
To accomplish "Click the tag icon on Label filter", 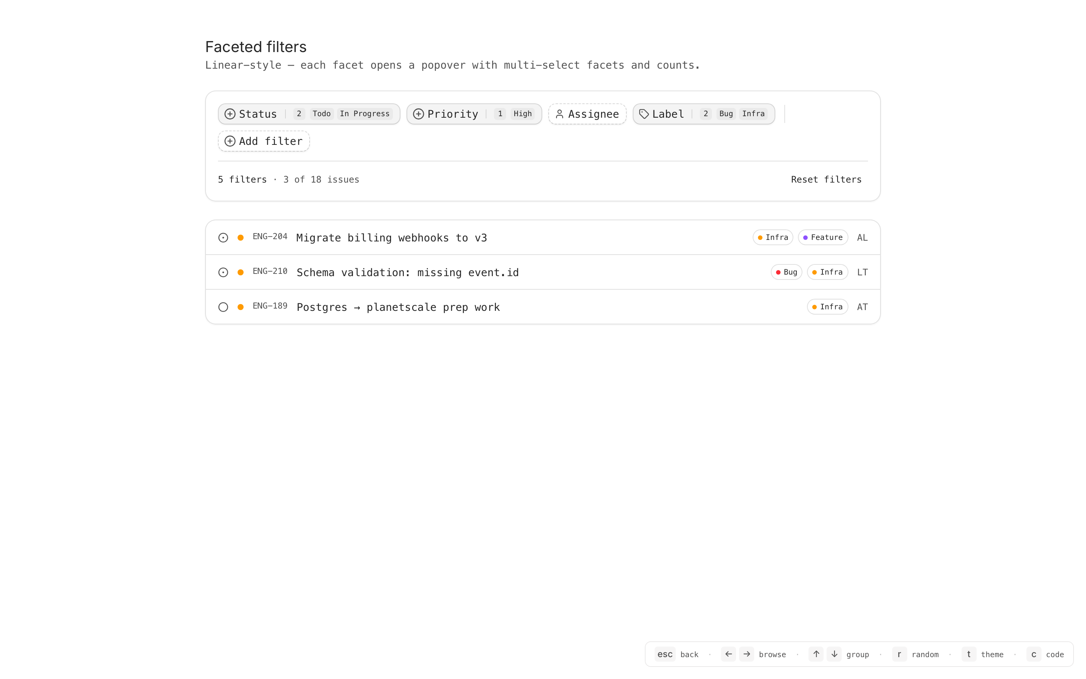I will coord(644,114).
